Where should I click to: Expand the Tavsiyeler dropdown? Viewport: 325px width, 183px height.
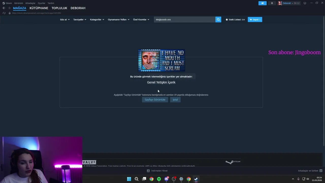pyautogui.click(x=80, y=20)
